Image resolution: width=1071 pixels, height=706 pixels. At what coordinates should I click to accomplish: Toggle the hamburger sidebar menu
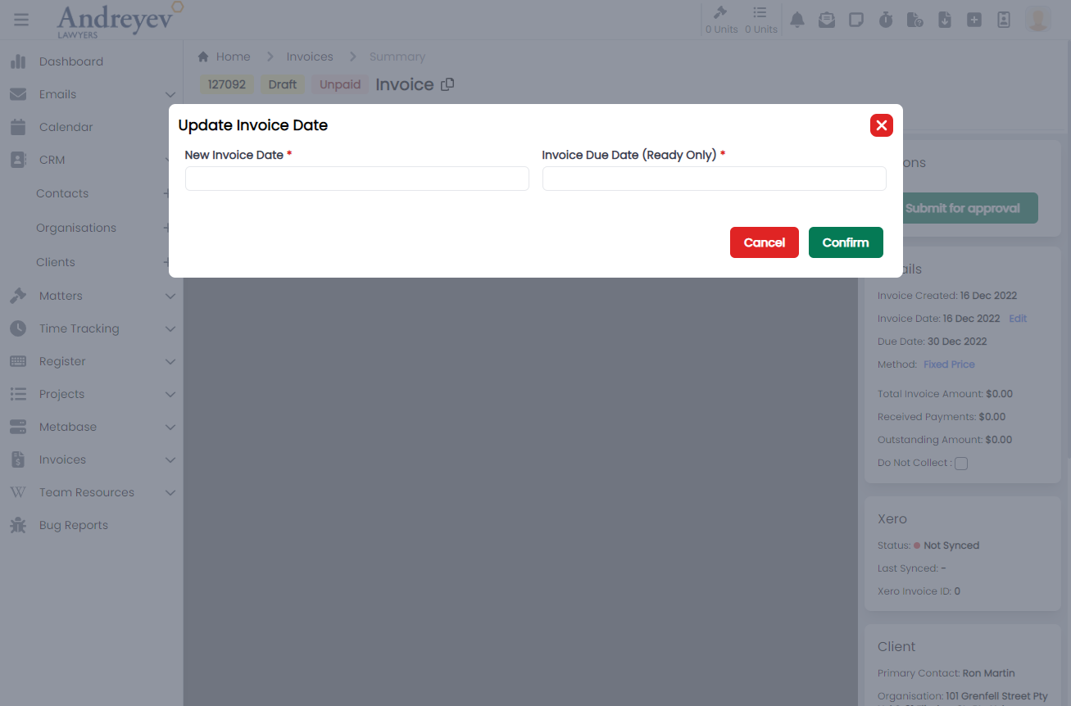[x=21, y=20]
